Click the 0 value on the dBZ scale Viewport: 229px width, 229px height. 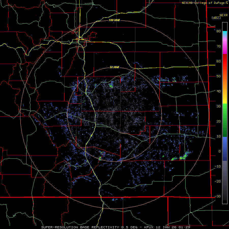click(x=220, y=151)
